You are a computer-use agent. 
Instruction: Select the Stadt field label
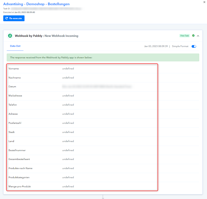[x=11, y=132]
